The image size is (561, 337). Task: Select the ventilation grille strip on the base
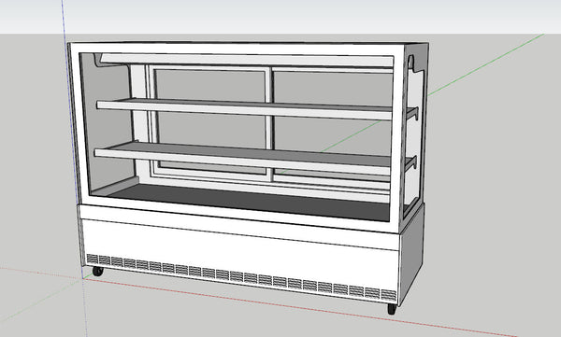click(x=242, y=276)
